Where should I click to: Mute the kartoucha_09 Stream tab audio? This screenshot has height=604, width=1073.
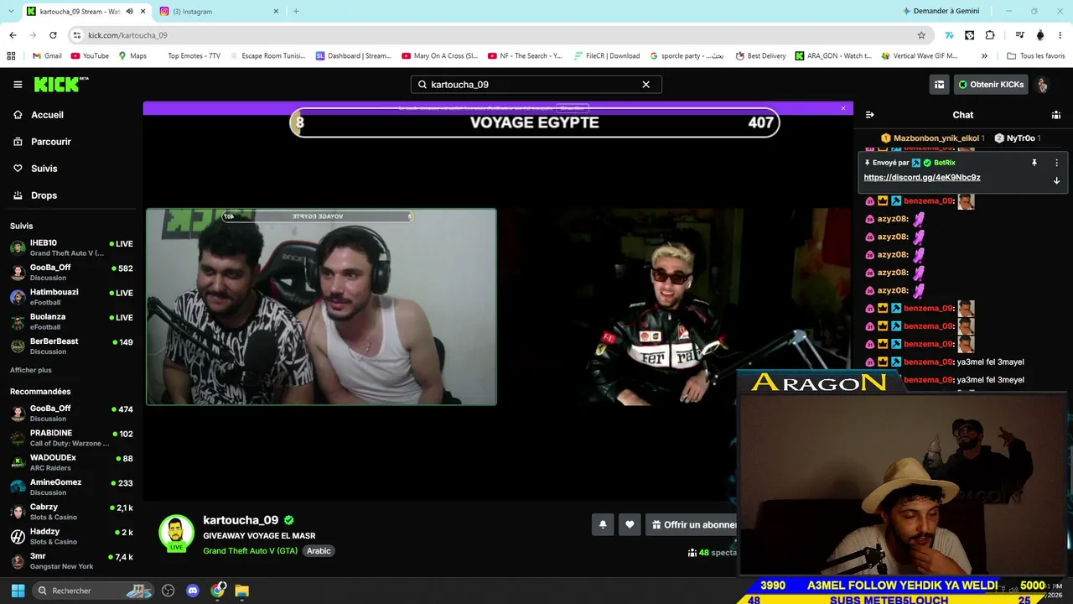[x=129, y=12]
